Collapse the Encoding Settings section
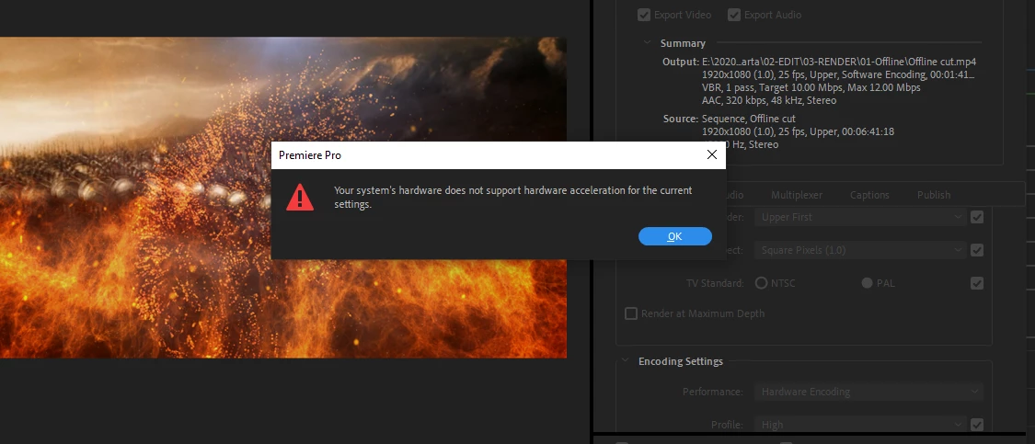Viewport: 1035px width, 444px height. (625, 361)
